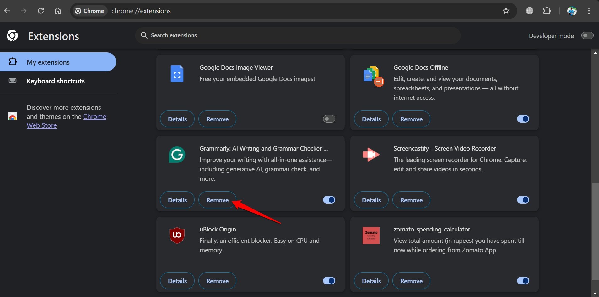Click the Developer mode label
This screenshot has height=297, width=599.
pyautogui.click(x=551, y=36)
